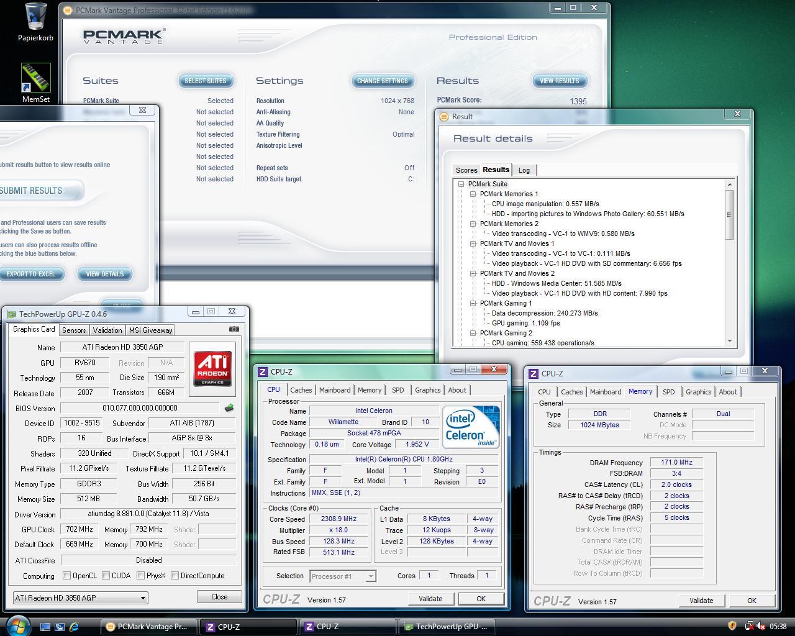
Task: Click the VIEW DETAILS button
Action: click(104, 274)
